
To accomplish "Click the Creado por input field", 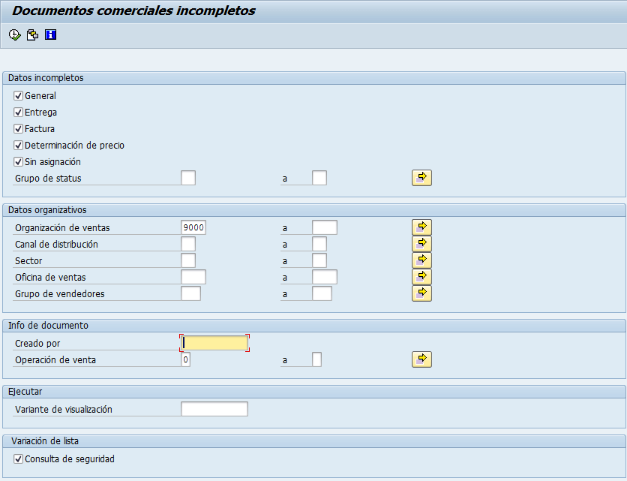I will [x=214, y=343].
